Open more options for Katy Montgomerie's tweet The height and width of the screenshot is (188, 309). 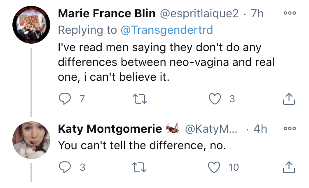(290, 128)
